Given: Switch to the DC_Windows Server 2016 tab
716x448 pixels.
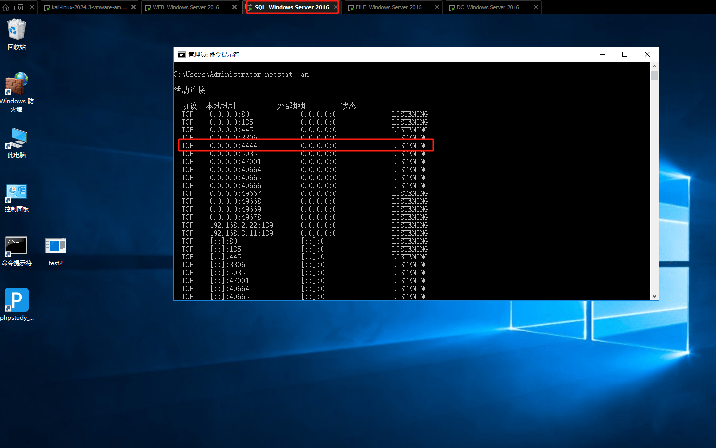Looking at the screenshot, I should point(488,7).
